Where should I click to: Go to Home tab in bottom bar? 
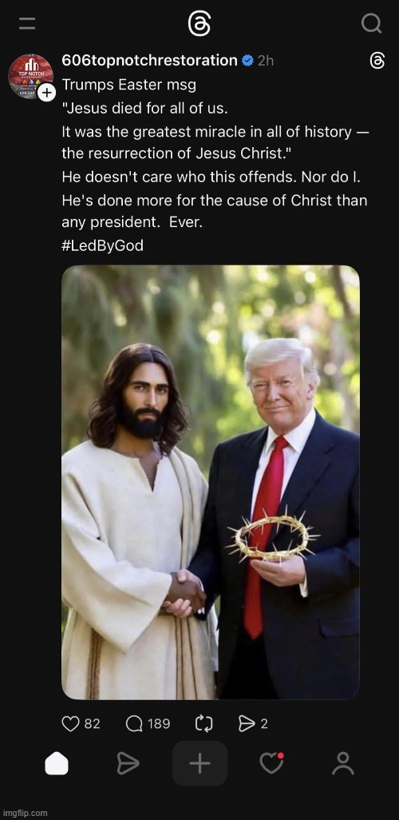(x=57, y=764)
